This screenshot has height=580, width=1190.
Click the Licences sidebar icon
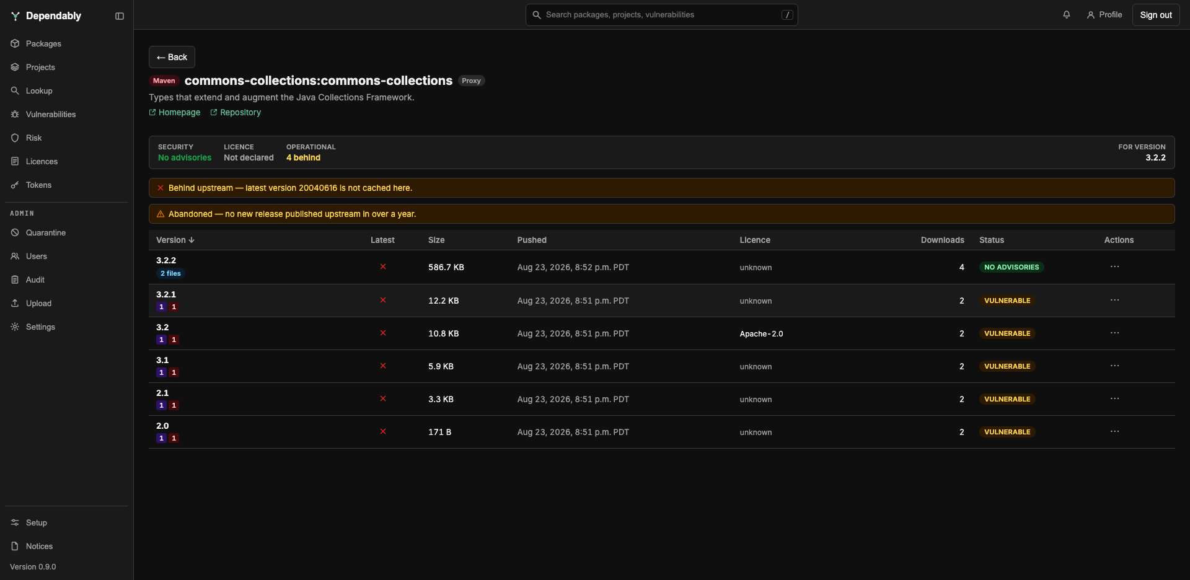[15, 162]
